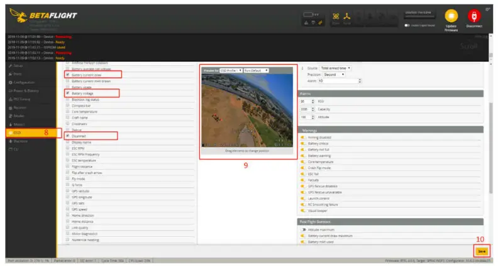Viewport: 498px width, 266px height.
Task: Click the Save button
Action: click(482, 251)
